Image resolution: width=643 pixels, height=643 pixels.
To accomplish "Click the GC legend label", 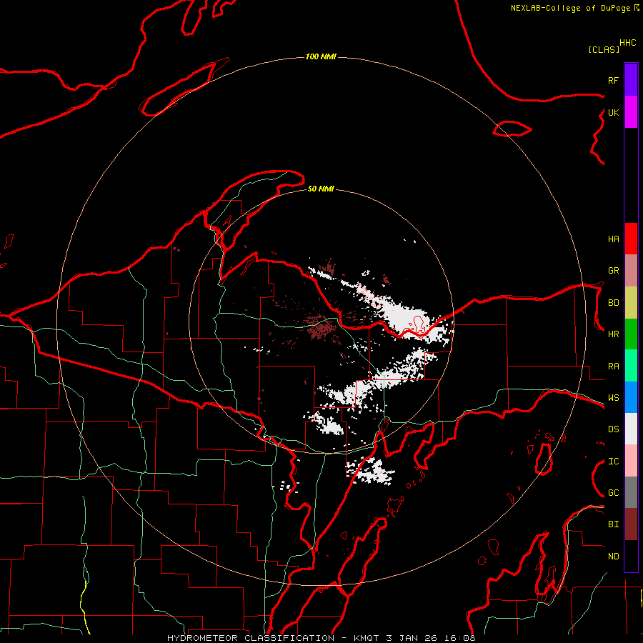I will click(613, 493).
